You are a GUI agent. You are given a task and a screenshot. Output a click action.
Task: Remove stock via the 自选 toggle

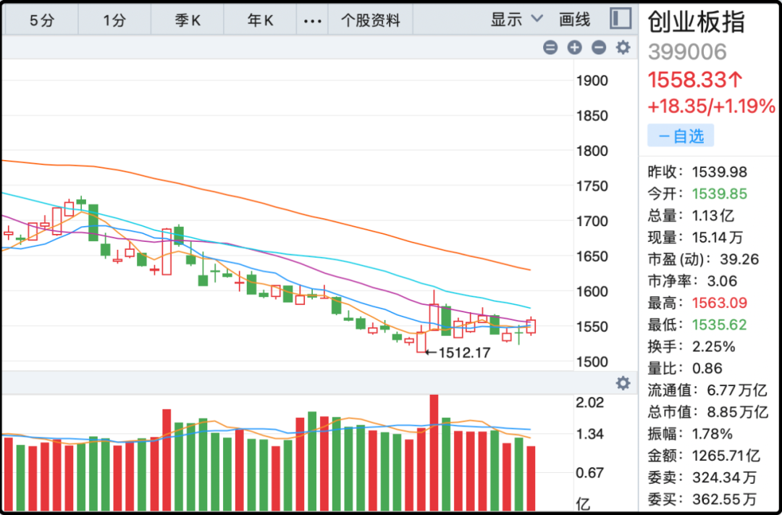pos(680,135)
